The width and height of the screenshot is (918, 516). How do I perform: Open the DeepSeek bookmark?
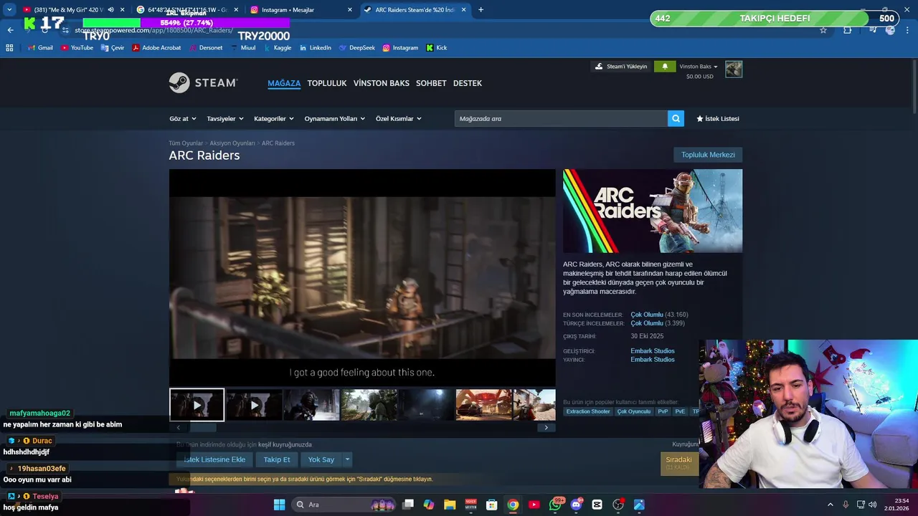point(357,48)
